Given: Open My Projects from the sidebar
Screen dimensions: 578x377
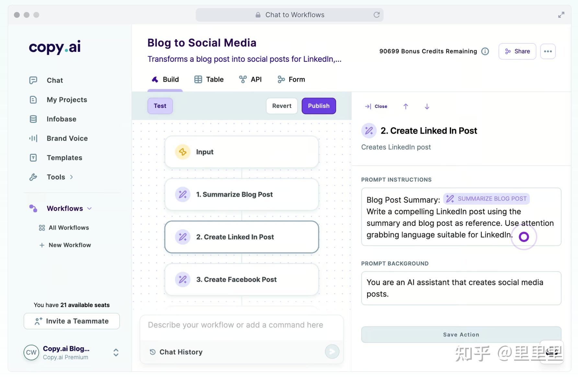Looking at the screenshot, I should point(67,100).
